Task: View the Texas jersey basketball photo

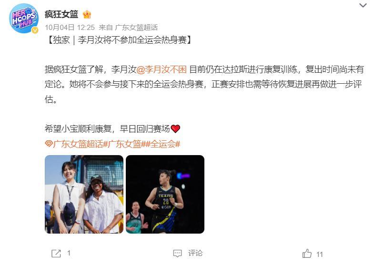Action: click(x=165, y=194)
